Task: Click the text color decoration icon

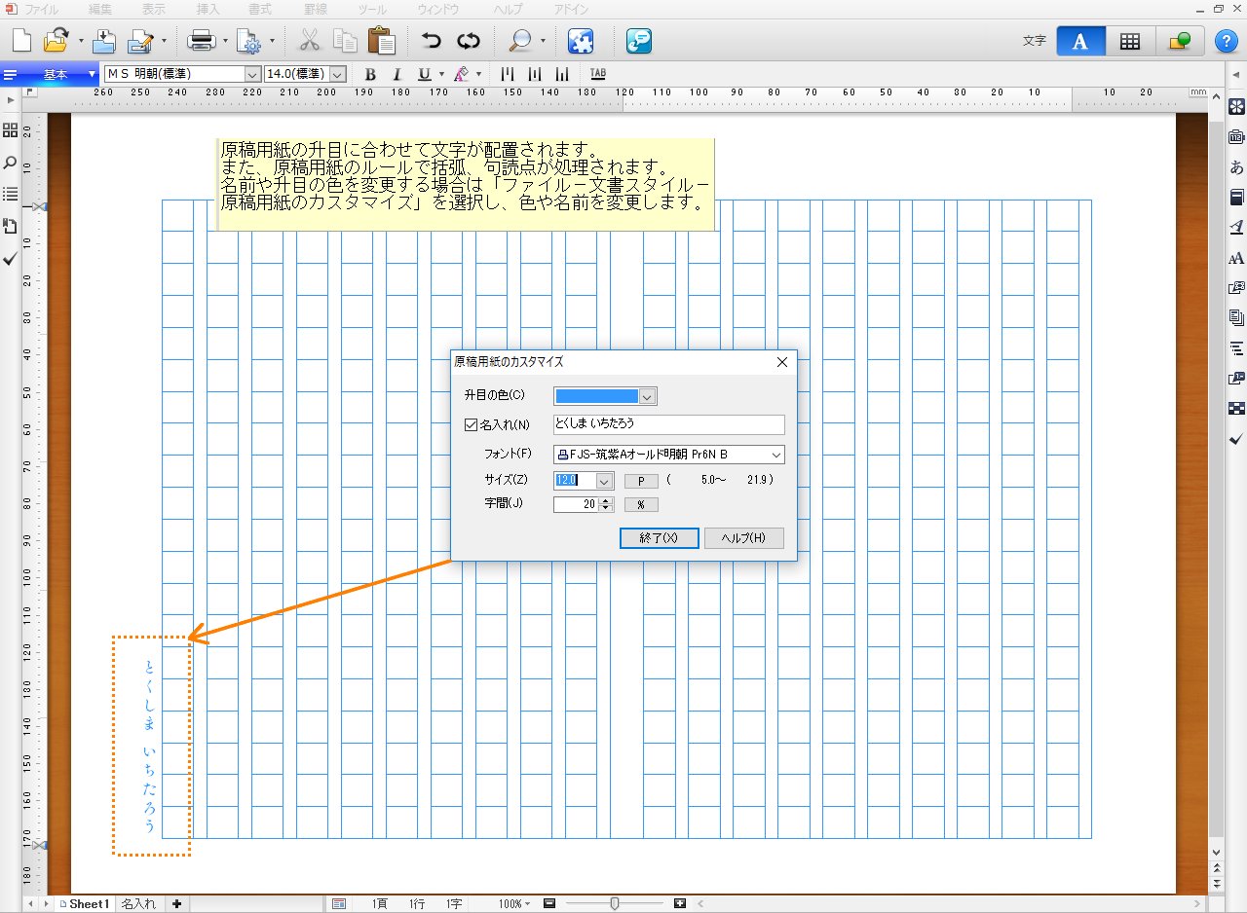Action: click(x=462, y=74)
